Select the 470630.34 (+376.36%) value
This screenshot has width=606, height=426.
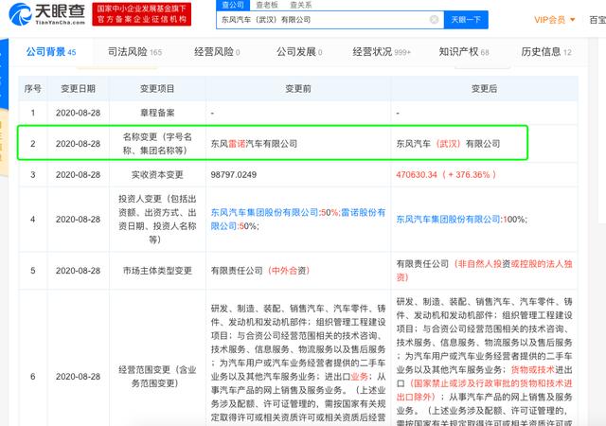[x=446, y=175]
